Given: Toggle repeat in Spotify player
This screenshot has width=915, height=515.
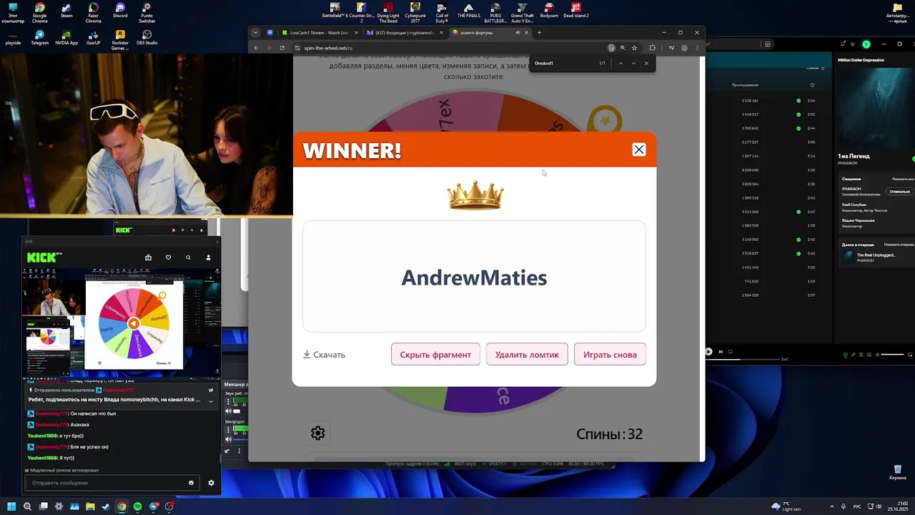Looking at the screenshot, I should point(731,351).
